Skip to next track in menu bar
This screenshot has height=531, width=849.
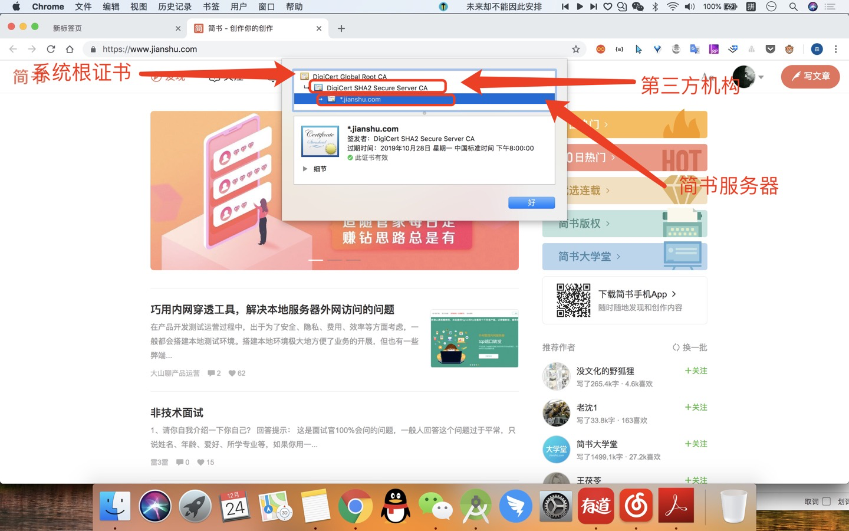594,6
